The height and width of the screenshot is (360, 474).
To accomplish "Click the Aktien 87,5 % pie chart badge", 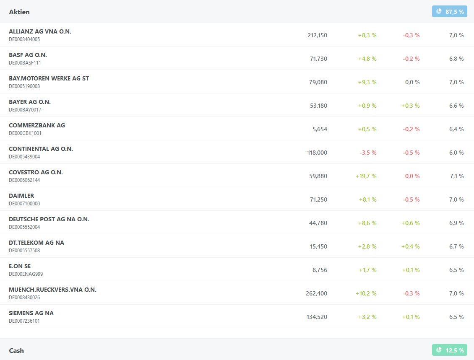I will coord(449,12).
